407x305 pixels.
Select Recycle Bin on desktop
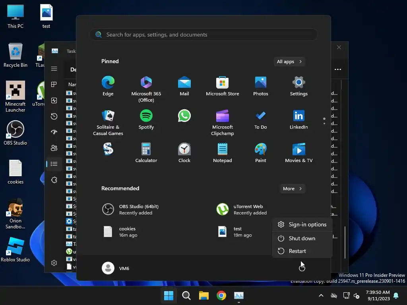coord(16,55)
